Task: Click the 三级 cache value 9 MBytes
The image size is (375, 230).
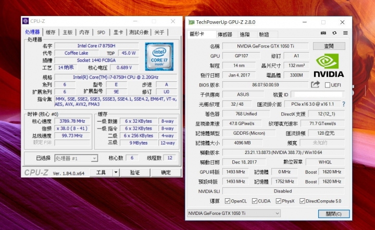Action: point(139,143)
